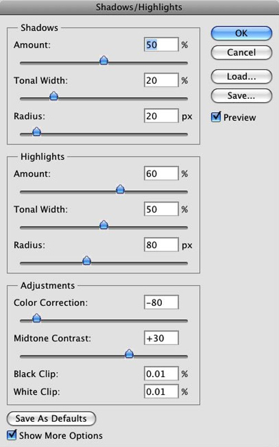Click the Shadows Radius slider handle
Viewport: 279px width, 447px height.
point(36,132)
